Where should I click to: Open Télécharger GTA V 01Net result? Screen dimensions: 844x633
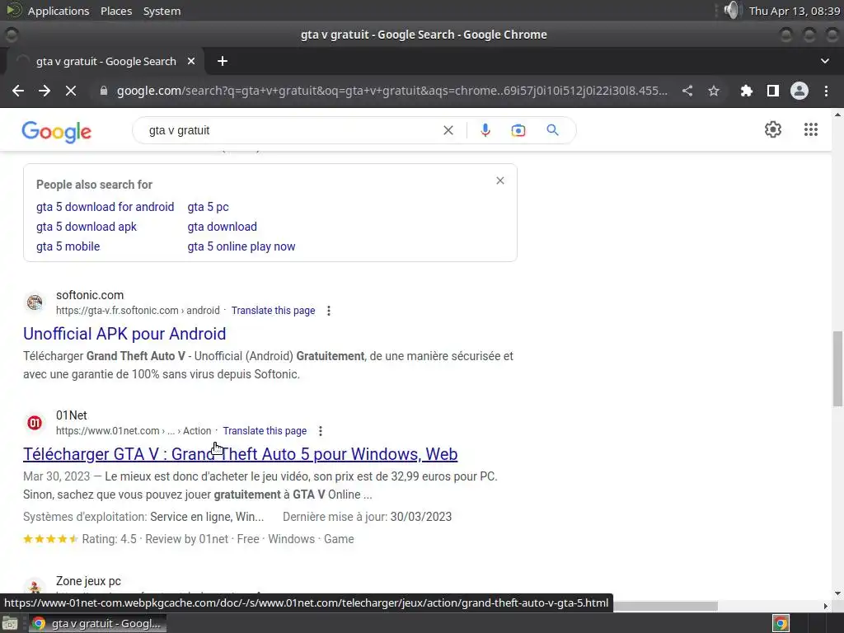240,454
